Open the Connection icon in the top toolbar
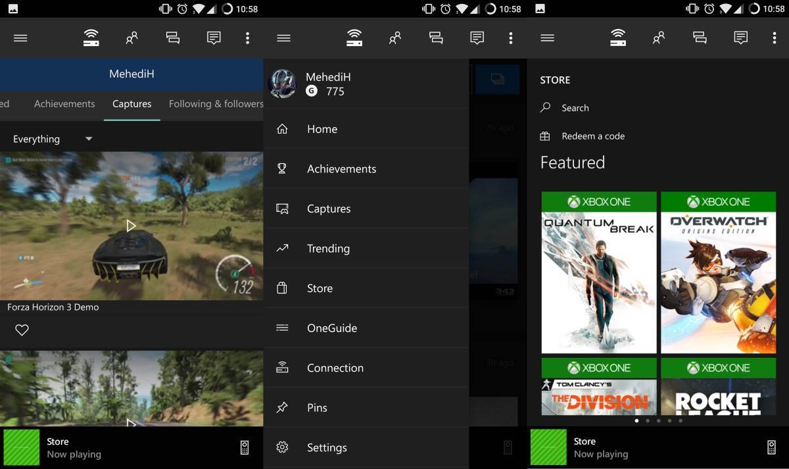This screenshot has height=469, width=789. pyautogui.click(x=91, y=37)
